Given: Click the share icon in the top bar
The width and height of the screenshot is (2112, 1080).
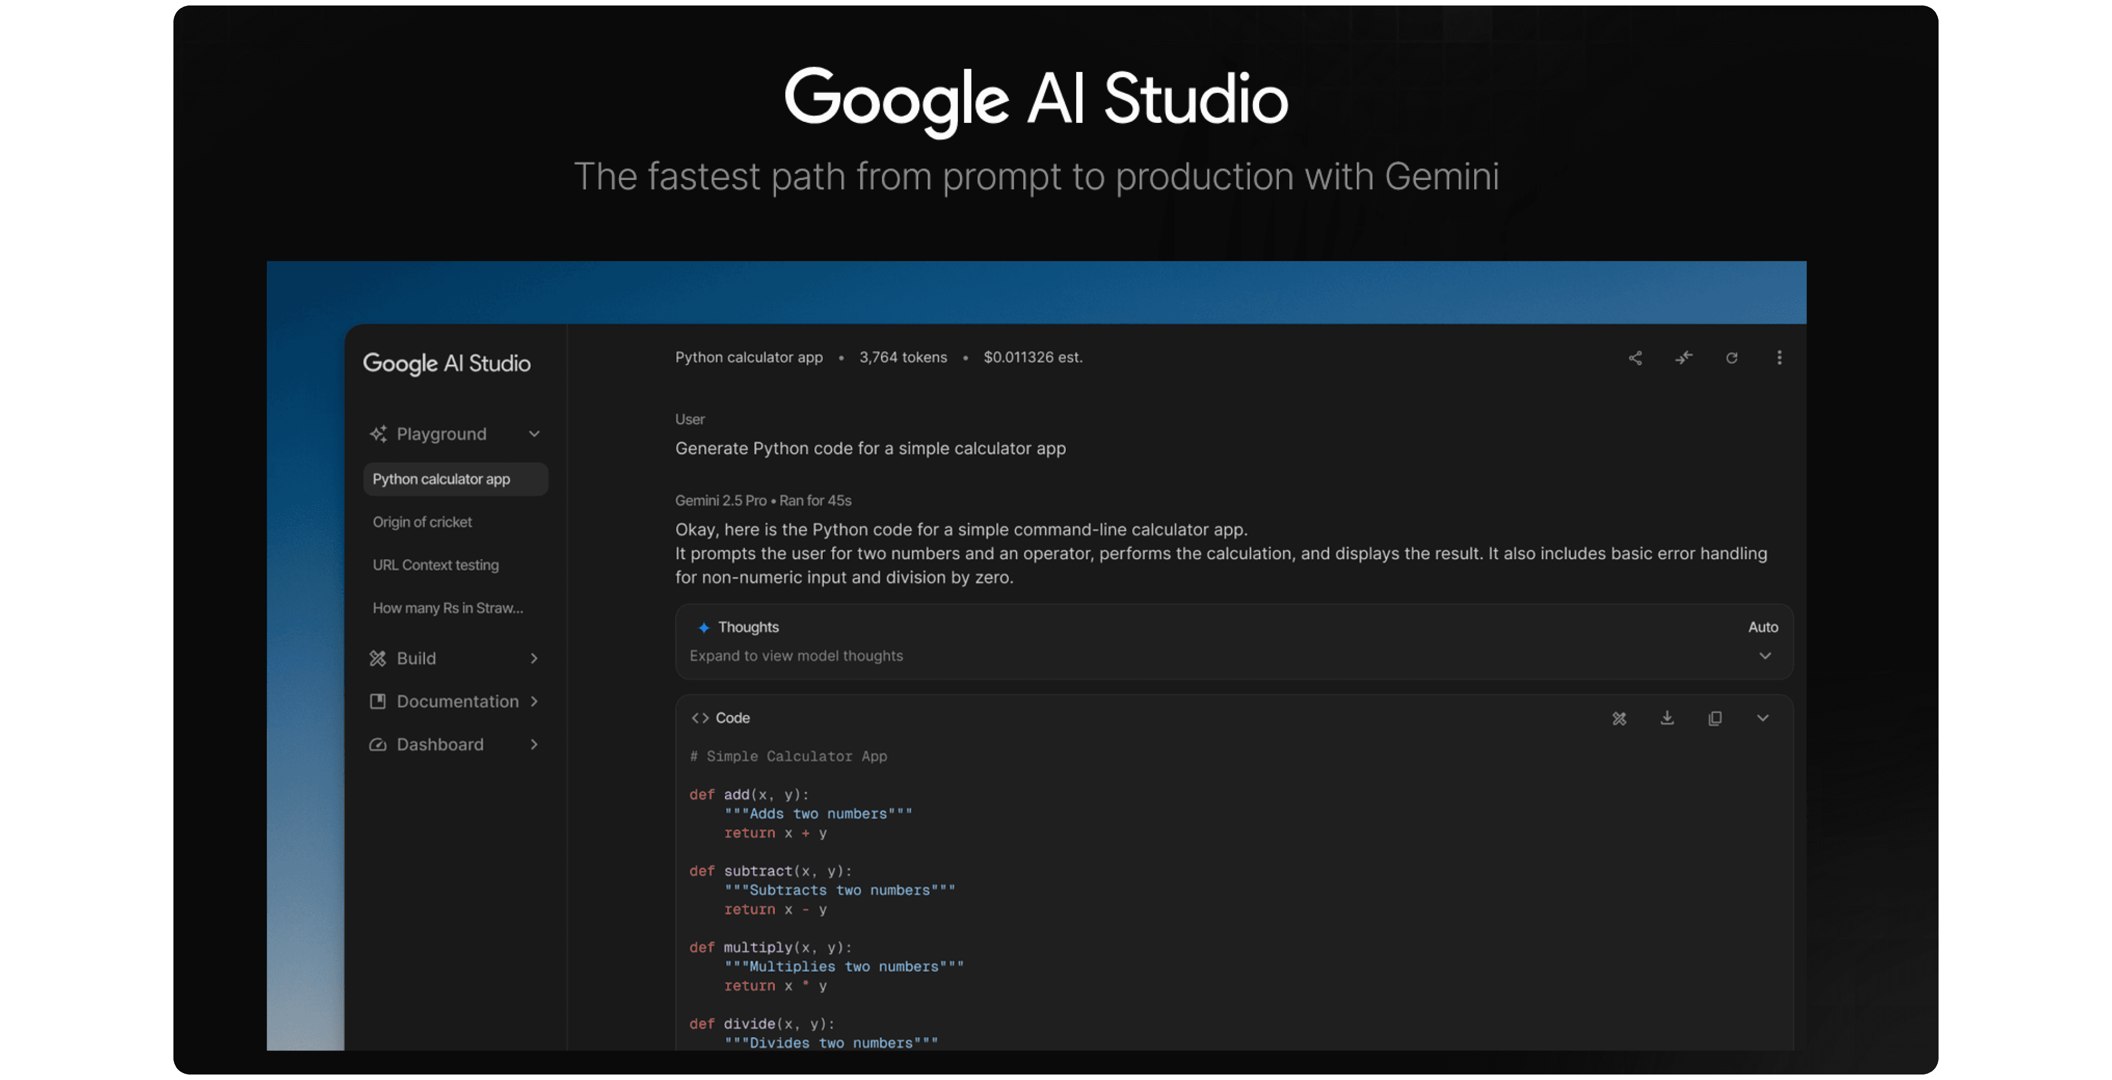Looking at the screenshot, I should [x=1635, y=358].
